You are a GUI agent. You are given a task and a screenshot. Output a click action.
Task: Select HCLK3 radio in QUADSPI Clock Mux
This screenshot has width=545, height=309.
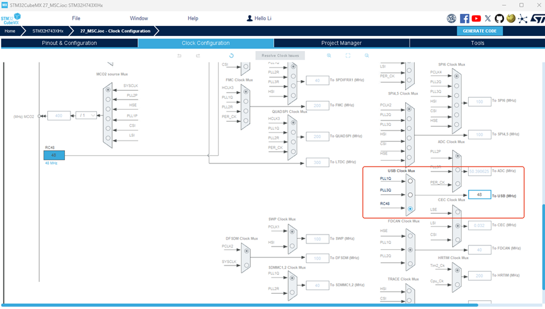294,122
